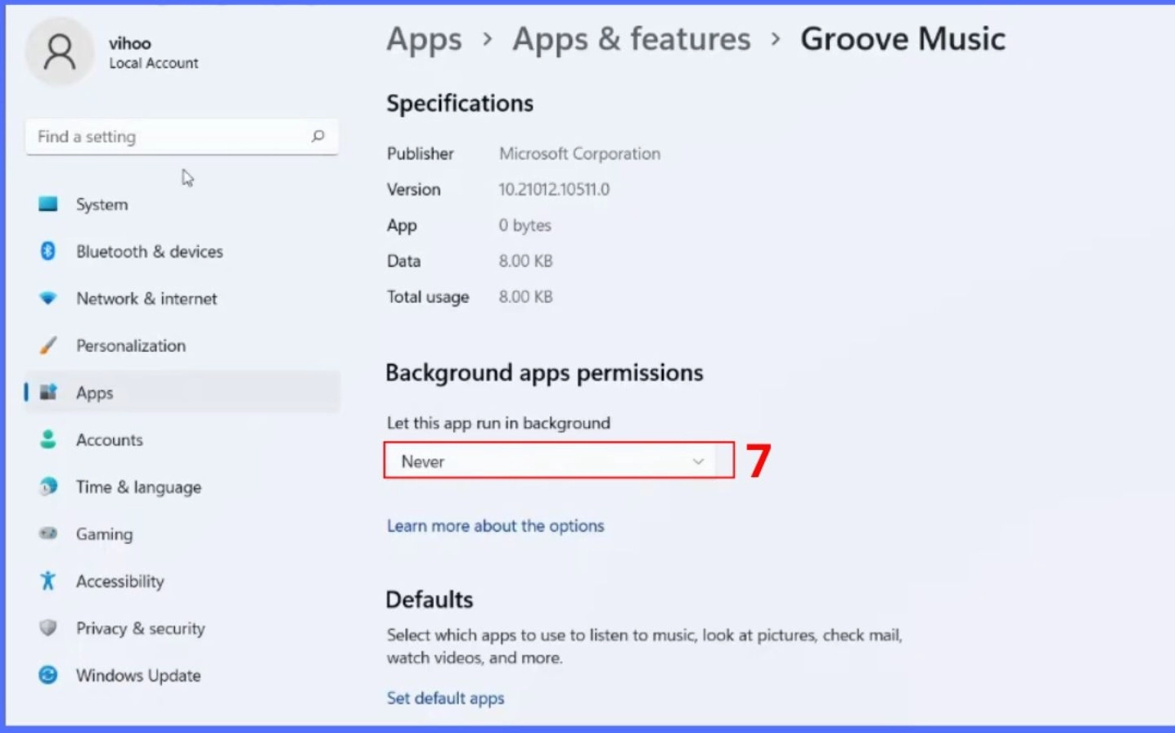The image size is (1175, 733).
Task: Click Set default apps
Action: click(x=445, y=698)
